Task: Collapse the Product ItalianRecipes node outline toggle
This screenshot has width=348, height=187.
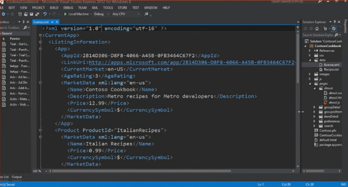Action: (40, 131)
